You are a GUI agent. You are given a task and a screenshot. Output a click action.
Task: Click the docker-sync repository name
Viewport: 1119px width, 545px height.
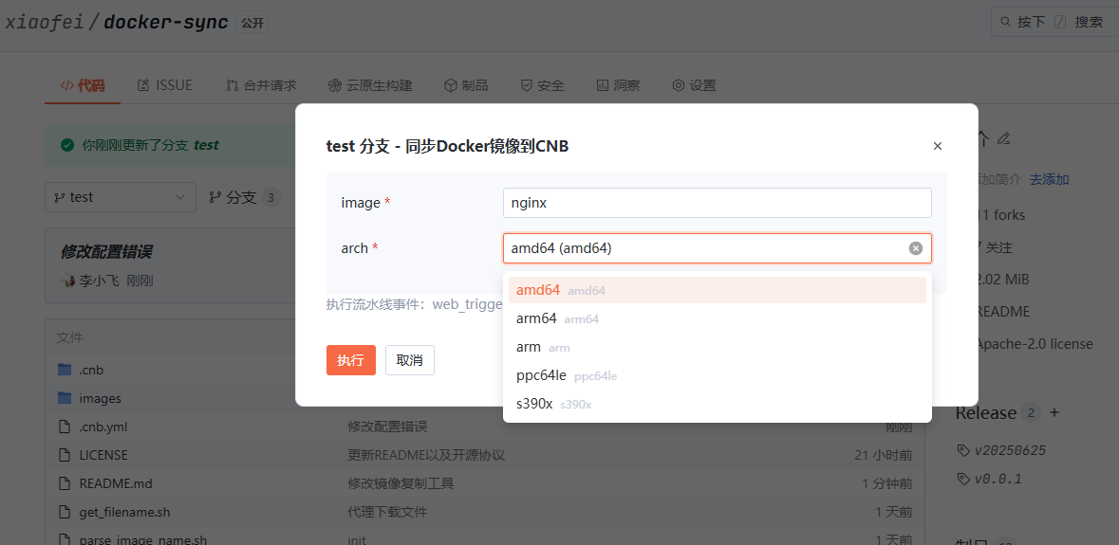(x=165, y=22)
